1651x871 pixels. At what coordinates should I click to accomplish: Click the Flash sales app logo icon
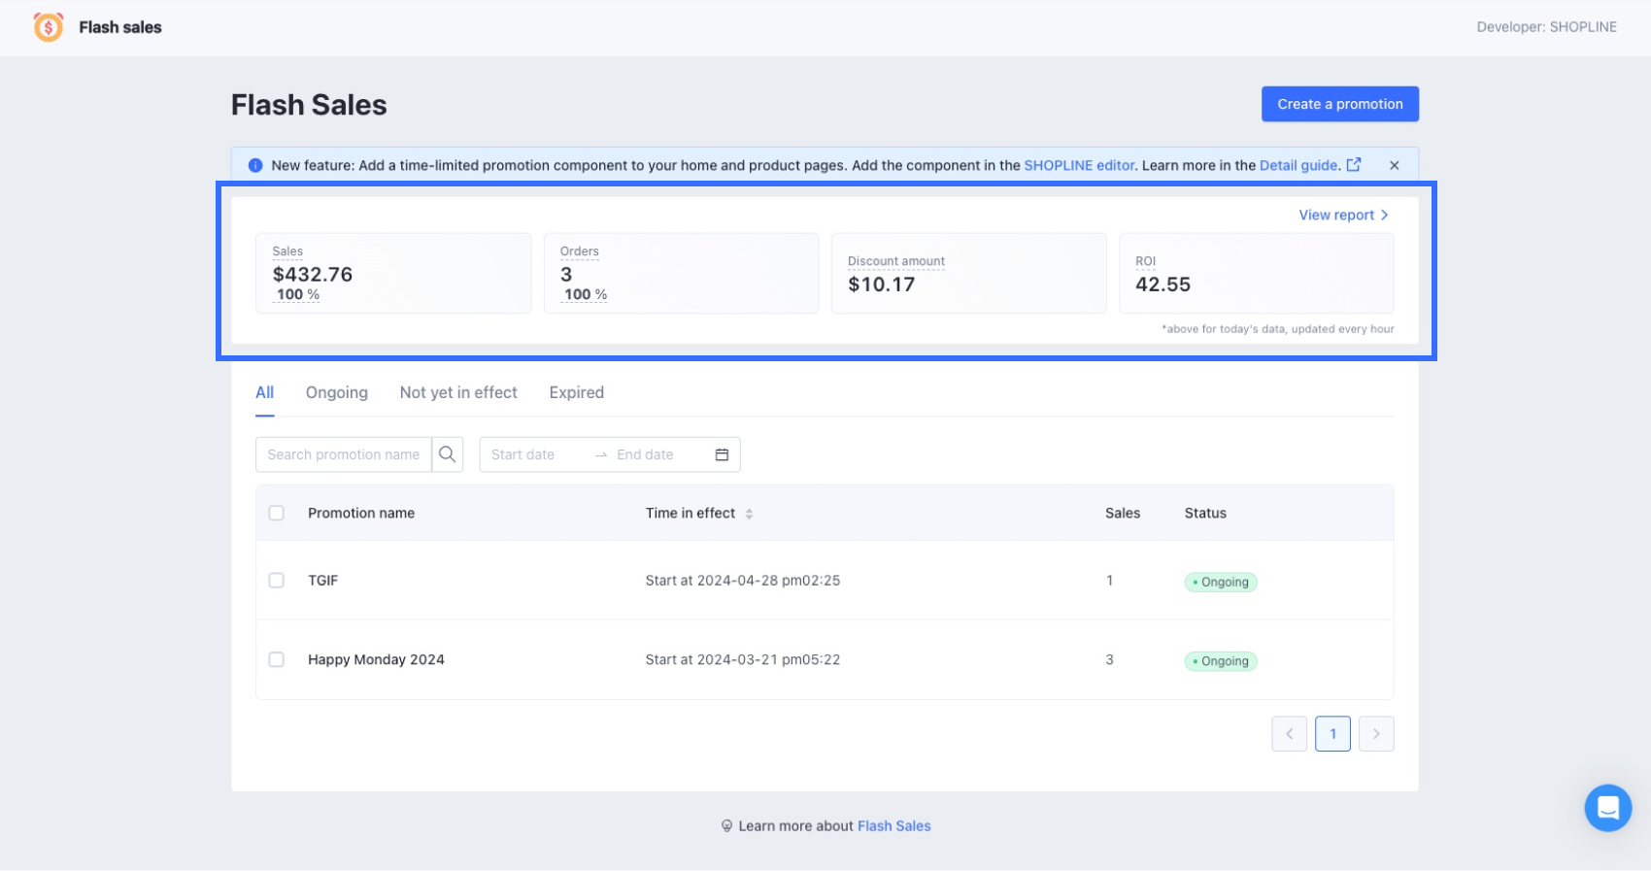(x=48, y=27)
